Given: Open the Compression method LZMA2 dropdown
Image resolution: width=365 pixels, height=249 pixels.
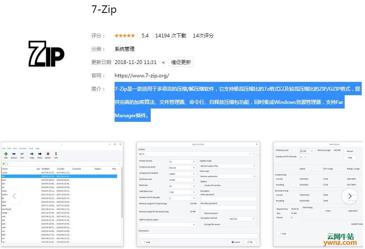Looking at the screenshot, I should (x=182, y=174).
